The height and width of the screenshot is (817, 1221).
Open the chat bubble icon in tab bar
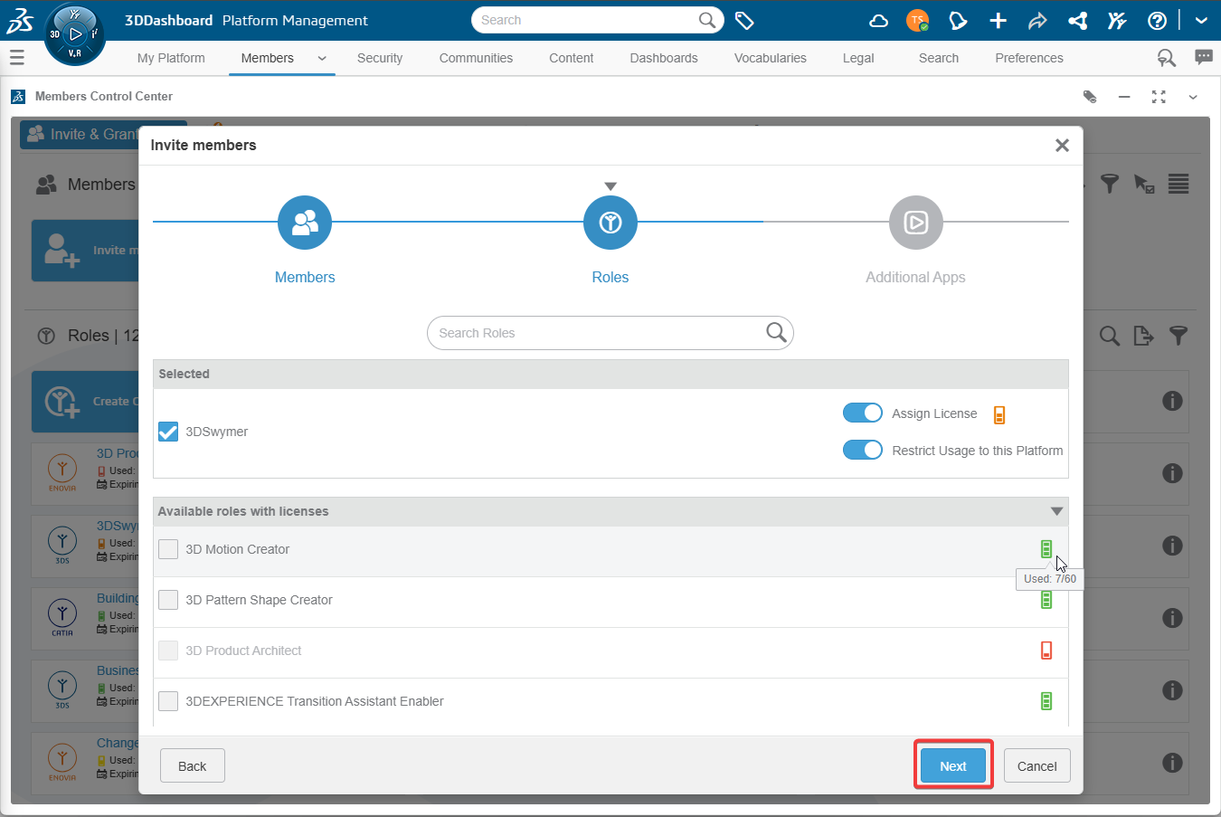pyautogui.click(x=1204, y=57)
